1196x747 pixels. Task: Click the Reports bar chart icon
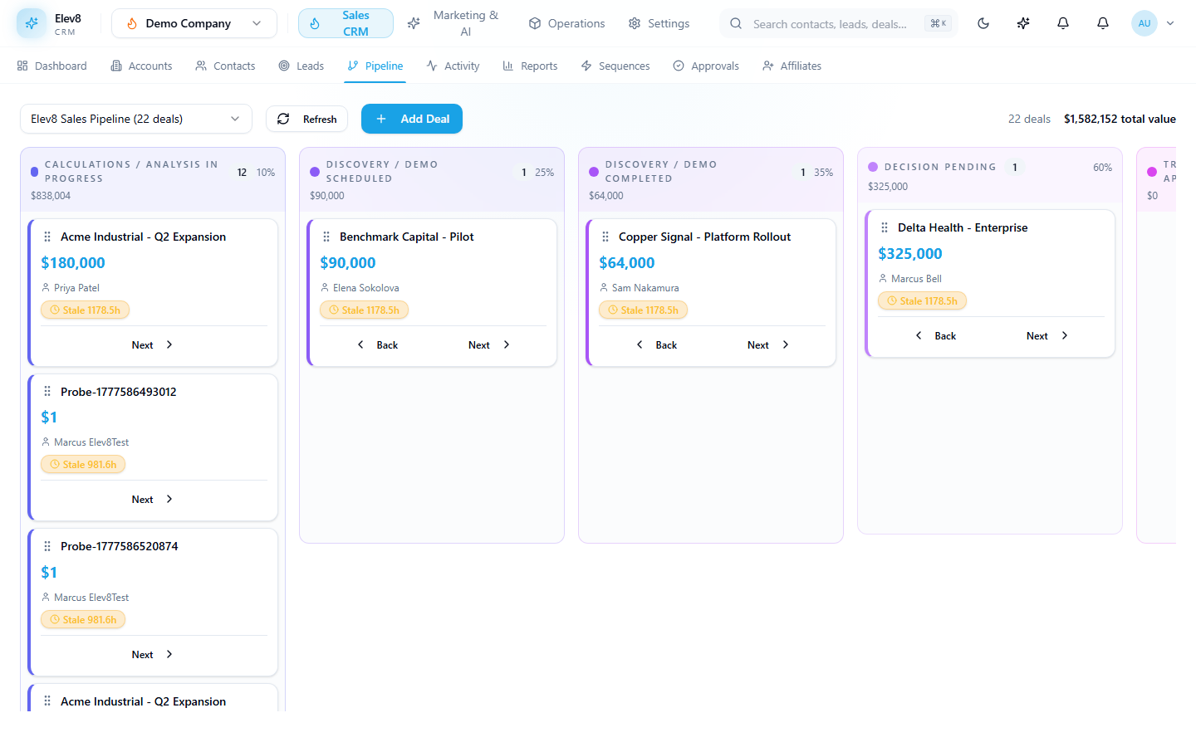tap(508, 66)
